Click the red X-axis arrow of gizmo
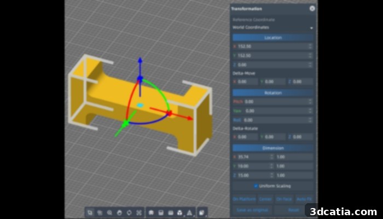The height and width of the screenshot is (219, 383). click(x=189, y=119)
